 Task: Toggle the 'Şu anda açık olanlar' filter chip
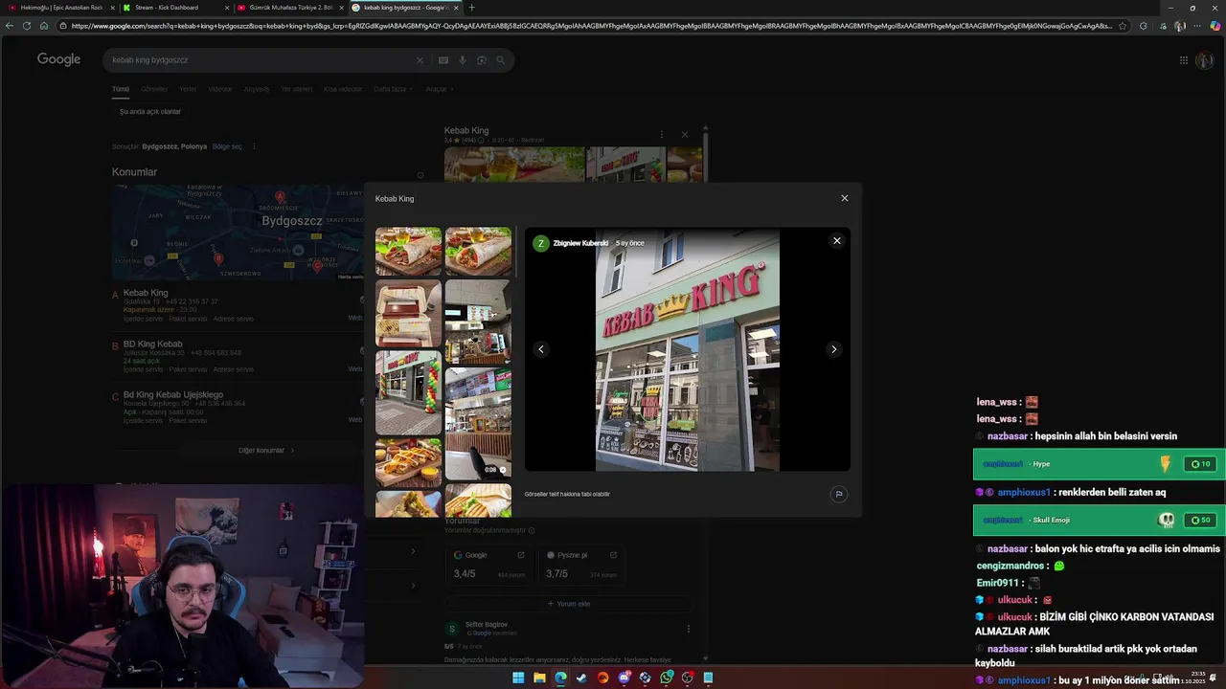click(150, 112)
